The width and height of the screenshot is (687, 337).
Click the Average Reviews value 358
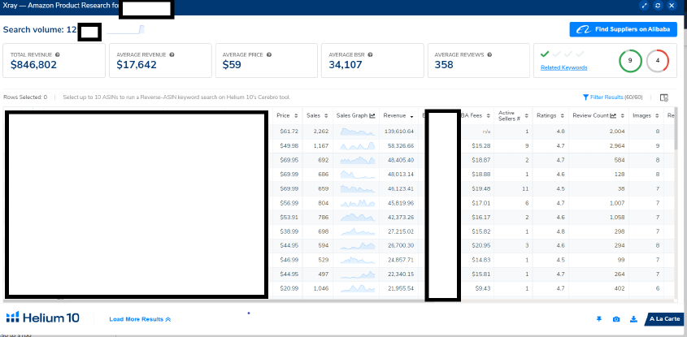point(444,65)
